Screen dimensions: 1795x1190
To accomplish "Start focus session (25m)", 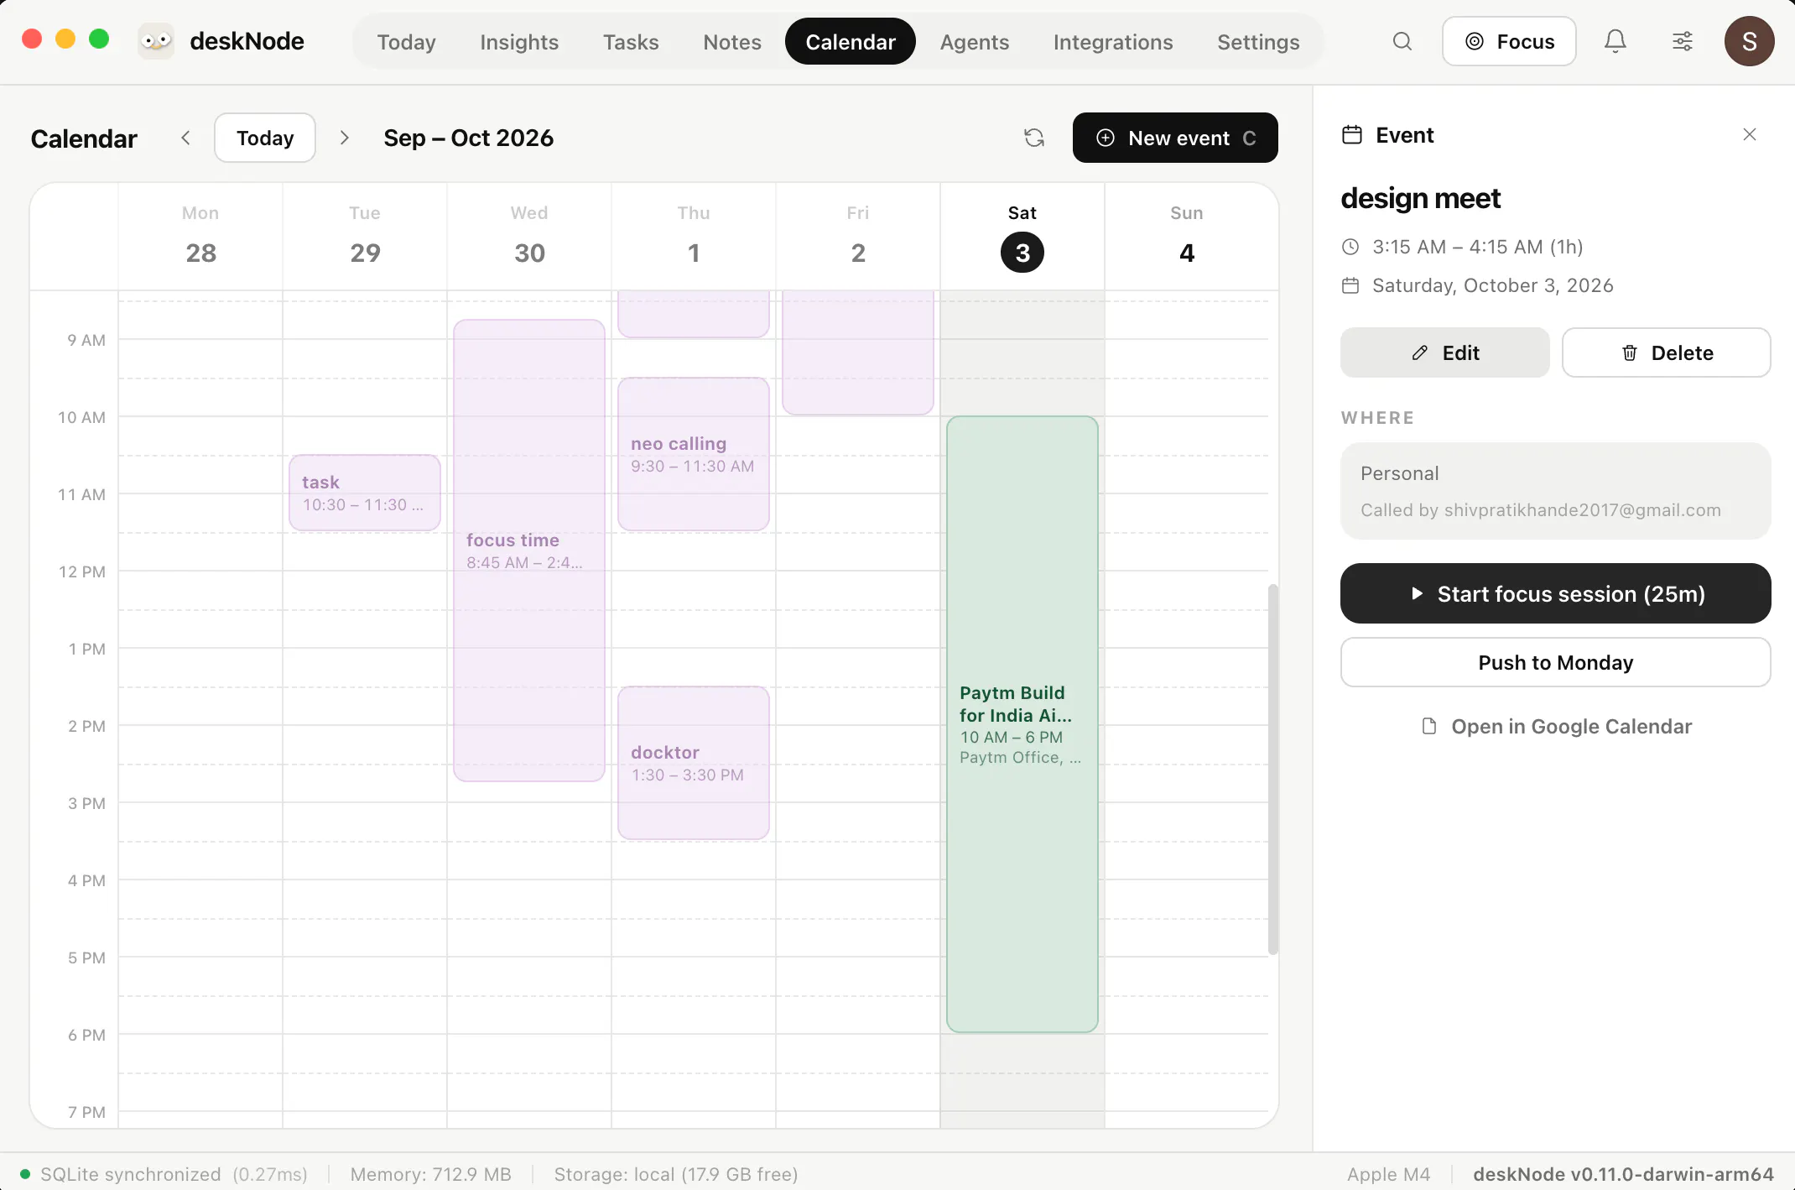I will [x=1556, y=593].
